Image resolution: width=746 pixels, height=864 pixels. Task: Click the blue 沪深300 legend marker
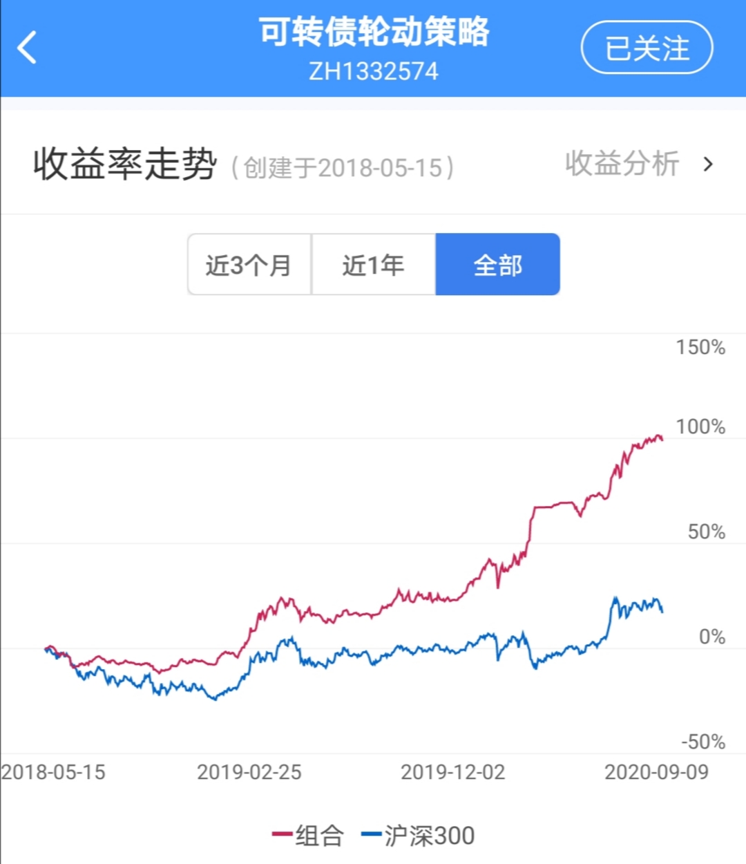coord(371,835)
